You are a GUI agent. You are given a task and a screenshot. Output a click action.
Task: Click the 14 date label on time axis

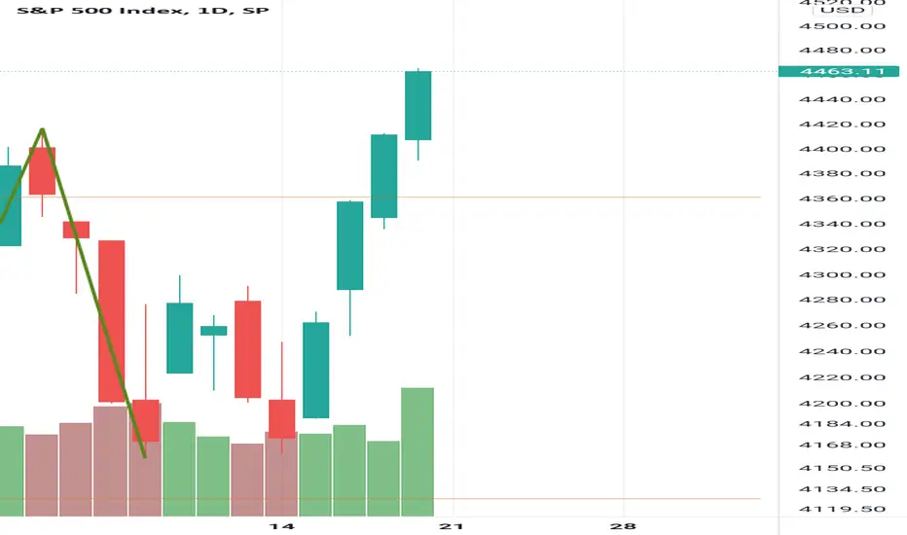click(x=281, y=526)
